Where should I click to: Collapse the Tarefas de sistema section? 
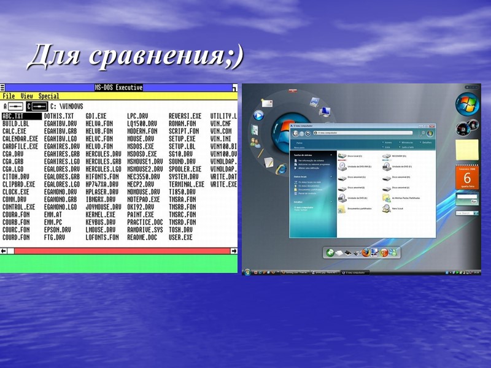[x=331, y=155]
